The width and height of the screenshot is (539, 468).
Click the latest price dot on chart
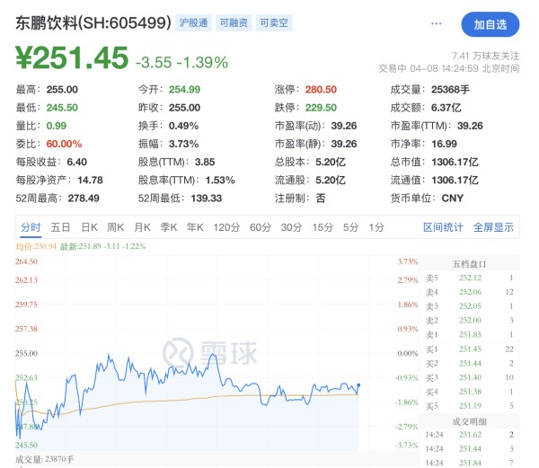tap(358, 385)
